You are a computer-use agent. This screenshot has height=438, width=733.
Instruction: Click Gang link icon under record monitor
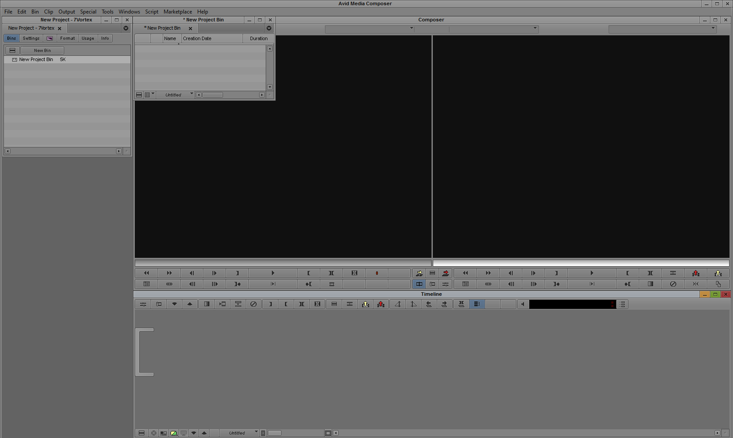[488, 284]
